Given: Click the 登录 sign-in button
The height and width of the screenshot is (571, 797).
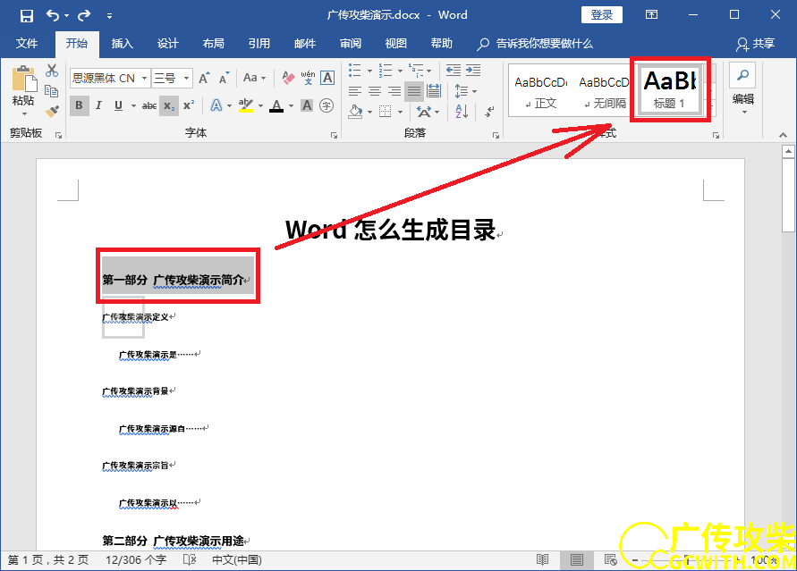Looking at the screenshot, I should point(602,14).
